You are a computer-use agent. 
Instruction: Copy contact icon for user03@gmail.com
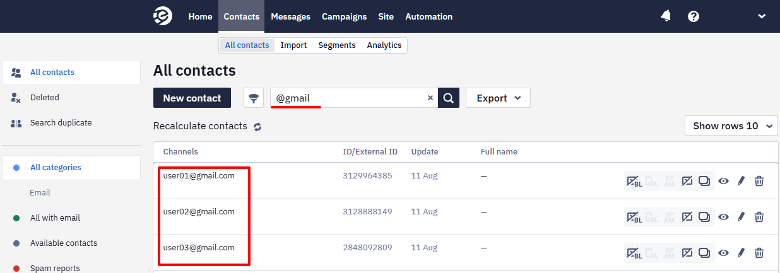tap(705, 253)
